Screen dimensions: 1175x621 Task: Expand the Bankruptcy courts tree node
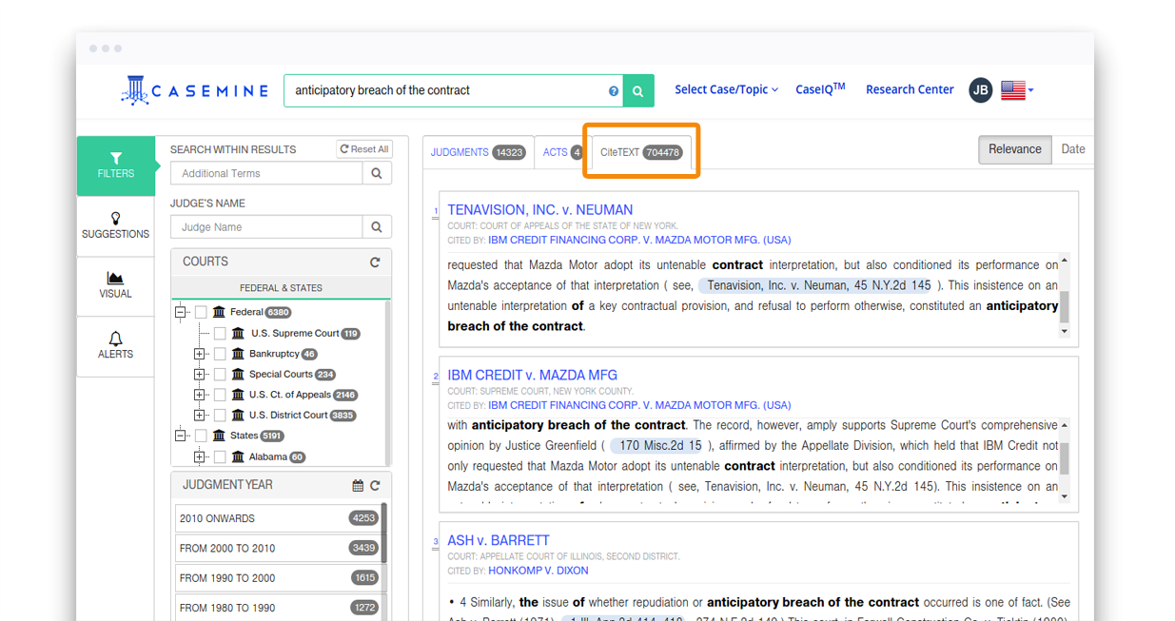coord(200,354)
